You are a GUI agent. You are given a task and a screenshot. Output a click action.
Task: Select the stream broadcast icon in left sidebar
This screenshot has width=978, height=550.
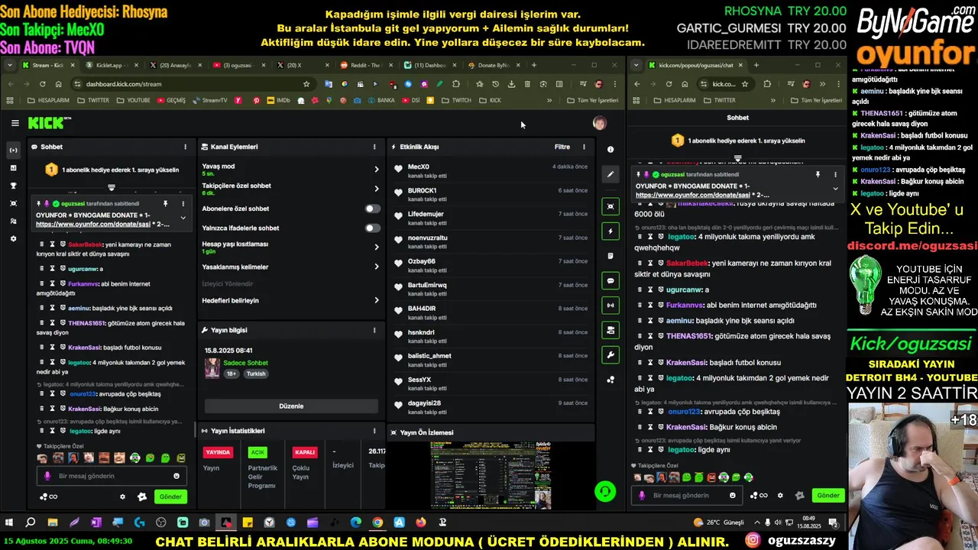13,150
